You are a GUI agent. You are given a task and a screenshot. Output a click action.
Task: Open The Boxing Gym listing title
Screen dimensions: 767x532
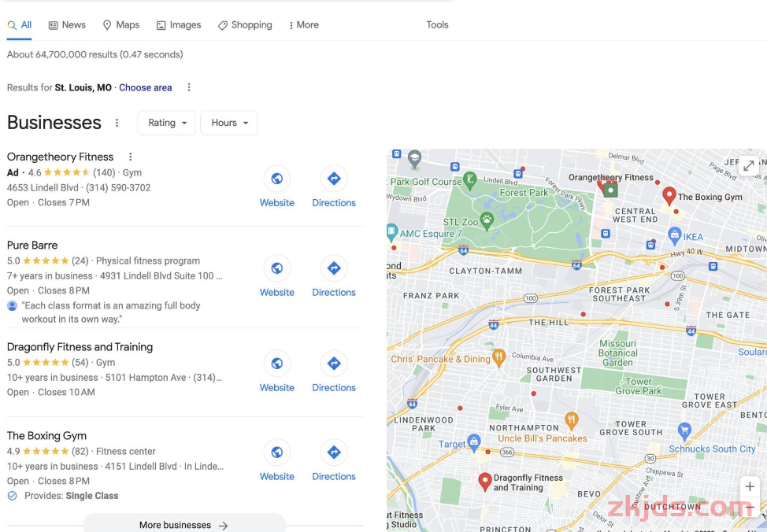pos(46,436)
